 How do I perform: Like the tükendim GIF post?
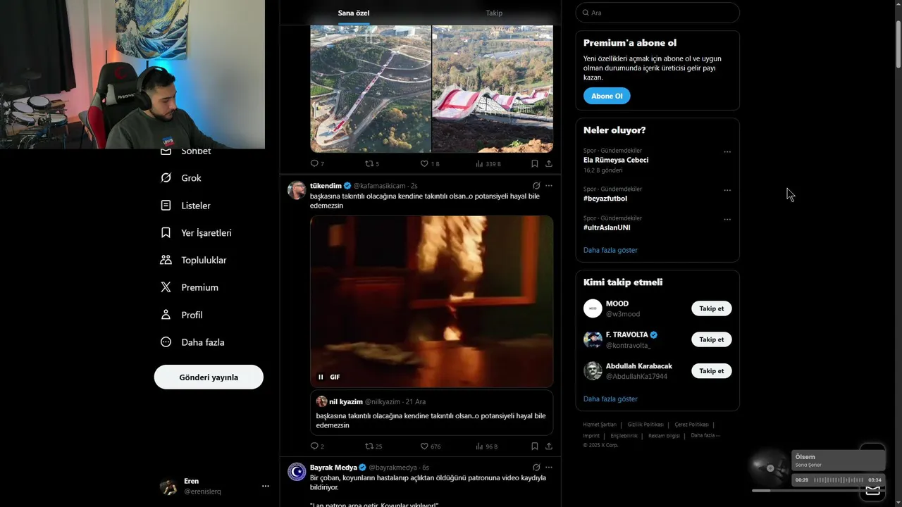430,446
